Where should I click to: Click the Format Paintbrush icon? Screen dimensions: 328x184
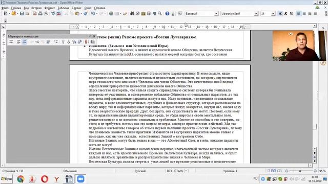86,14
